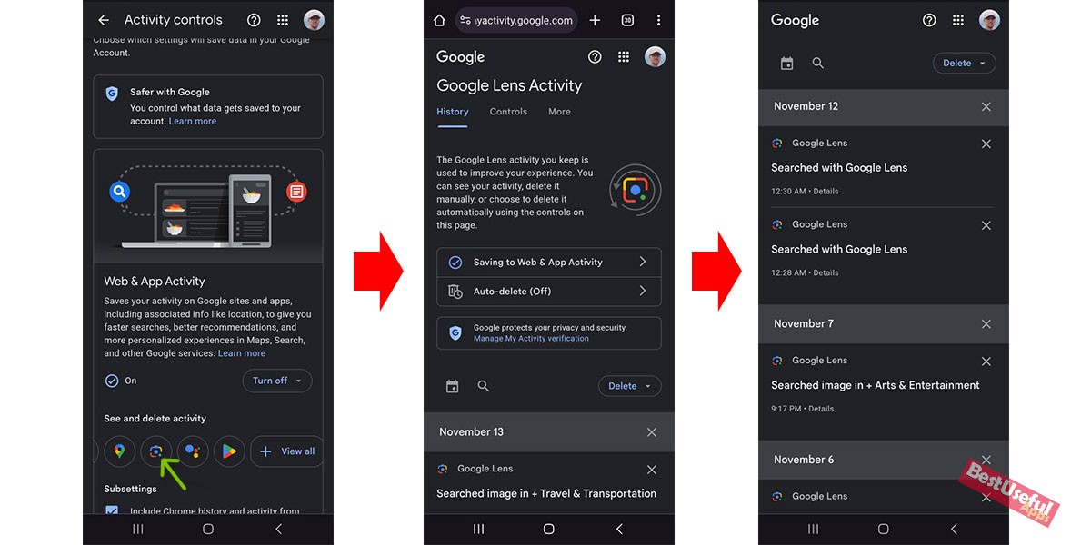Tap Android recents button below Activity controls screen
Screen dimensions: 1091x545
coord(138,529)
